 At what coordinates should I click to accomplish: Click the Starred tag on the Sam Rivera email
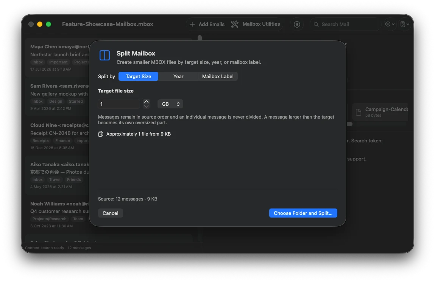(x=76, y=101)
